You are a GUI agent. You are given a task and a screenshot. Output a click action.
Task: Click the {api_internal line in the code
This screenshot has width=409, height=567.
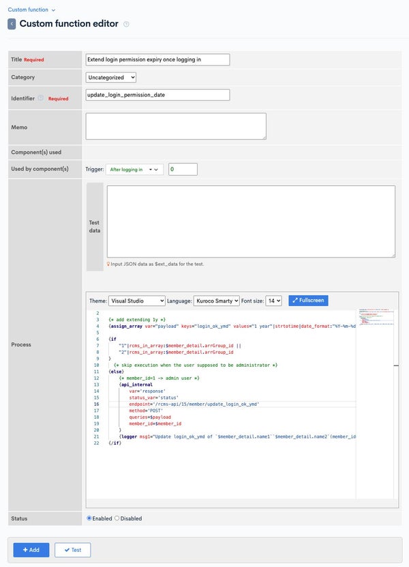136,385
